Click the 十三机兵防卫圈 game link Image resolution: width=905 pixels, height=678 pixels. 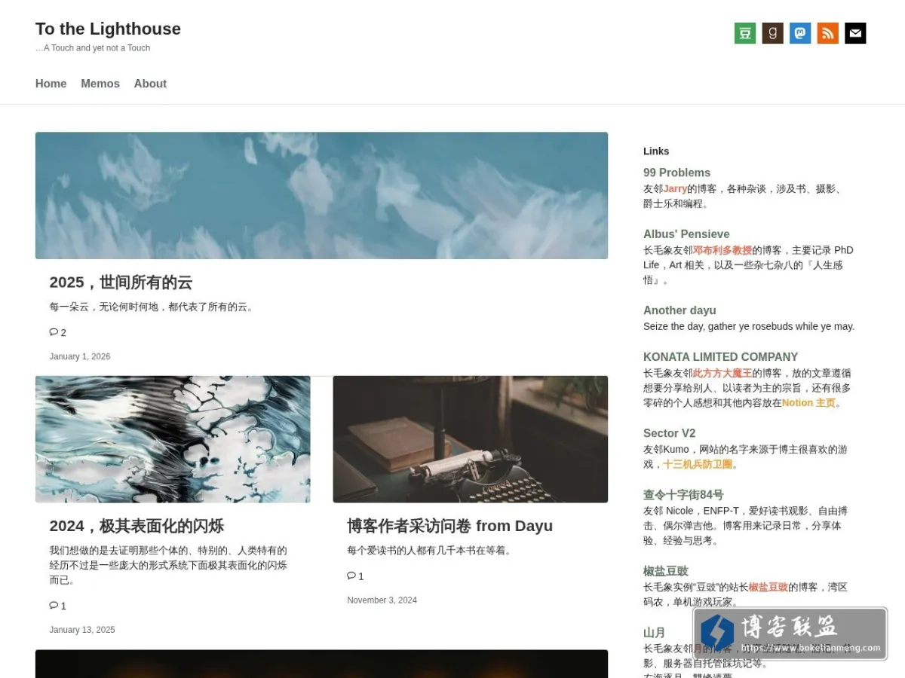click(698, 465)
